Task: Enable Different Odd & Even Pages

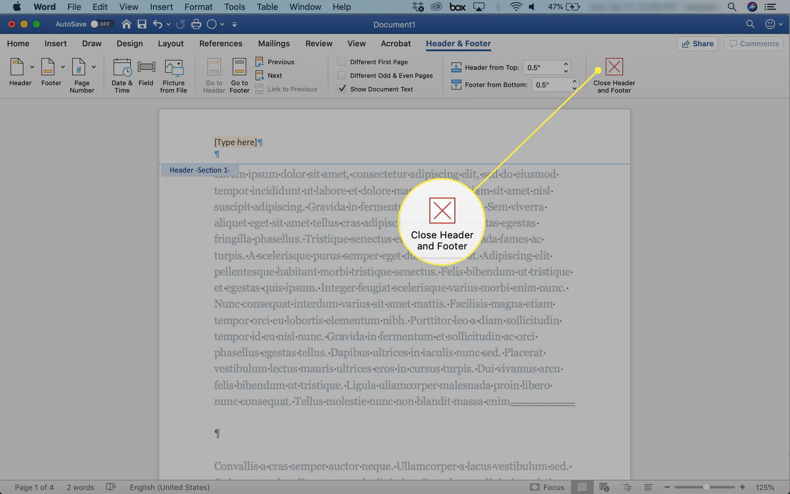Action: 342,75
